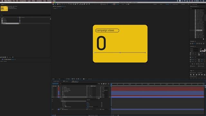Open the viewer magnification dropdown
This screenshot has height=116, width=206.
[x=54, y=79]
